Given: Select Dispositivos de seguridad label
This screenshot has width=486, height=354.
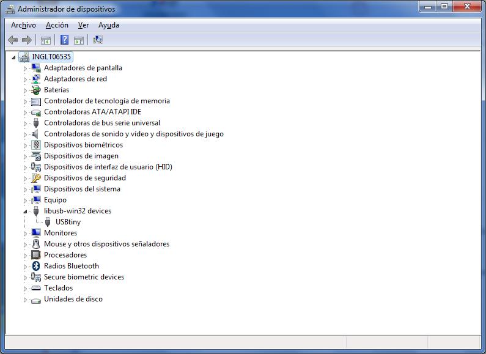Looking at the screenshot, I should (85, 178).
